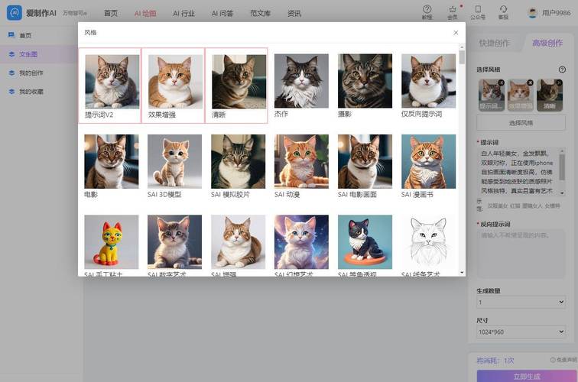This screenshot has width=578, height=382.
Task: Open the 会员 membership crown icon
Action: pos(453,9)
